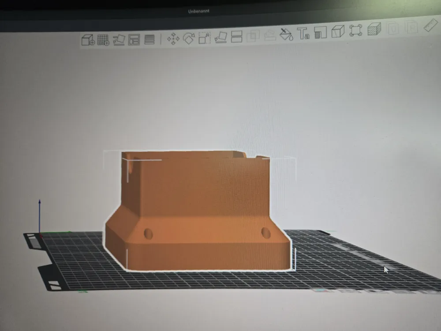
Task: Select the Cut tool icon
Action: [x=236, y=37]
